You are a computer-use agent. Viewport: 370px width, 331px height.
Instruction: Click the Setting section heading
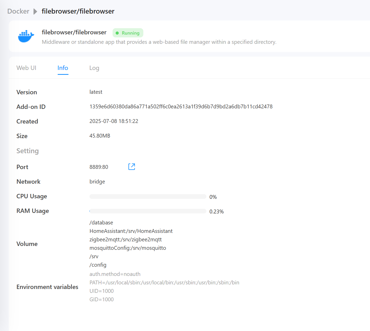27,151
